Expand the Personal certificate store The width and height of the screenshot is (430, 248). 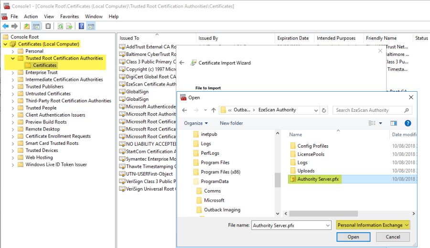[x=12, y=51]
